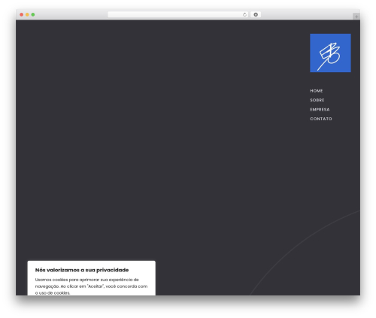The height and width of the screenshot is (318, 376).
Task: Navigate to CONTATO
Action: 321,119
